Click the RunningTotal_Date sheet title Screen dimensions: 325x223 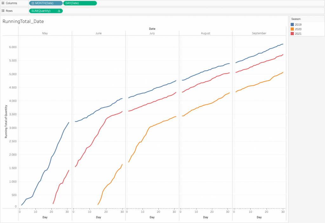coord(23,21)
